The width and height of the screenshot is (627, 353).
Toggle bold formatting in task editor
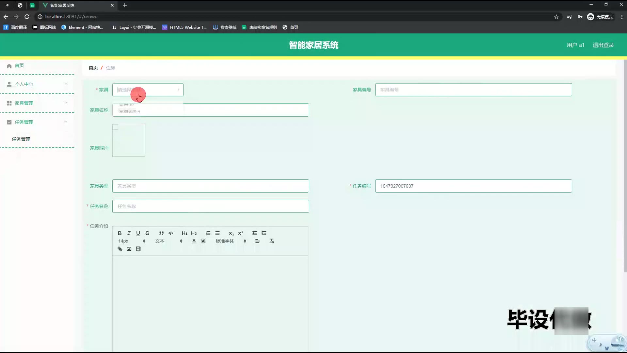click(x=120, y=233)
